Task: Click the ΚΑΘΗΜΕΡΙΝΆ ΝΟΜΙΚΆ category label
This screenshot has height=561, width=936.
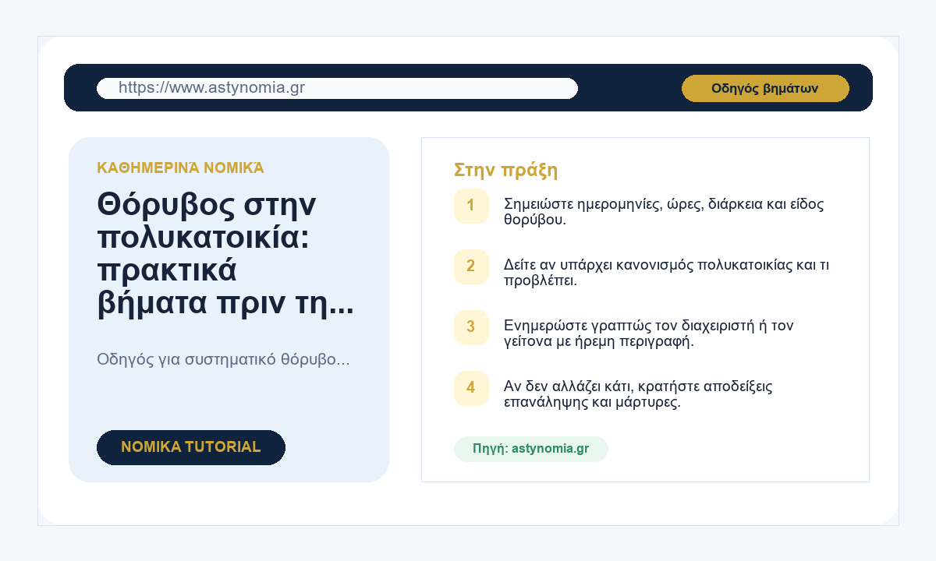Action: (x=180, y=168)
